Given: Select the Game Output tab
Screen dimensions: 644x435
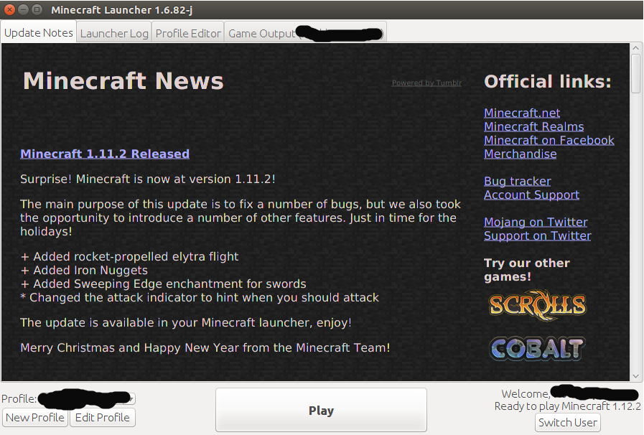Looking at the screenshot, I should (x=305, y=33).
